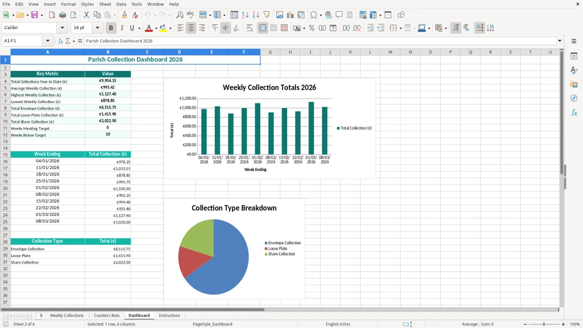Click the Merge and Center Cells icon
583x328 pixels.
tap(263, 28)
